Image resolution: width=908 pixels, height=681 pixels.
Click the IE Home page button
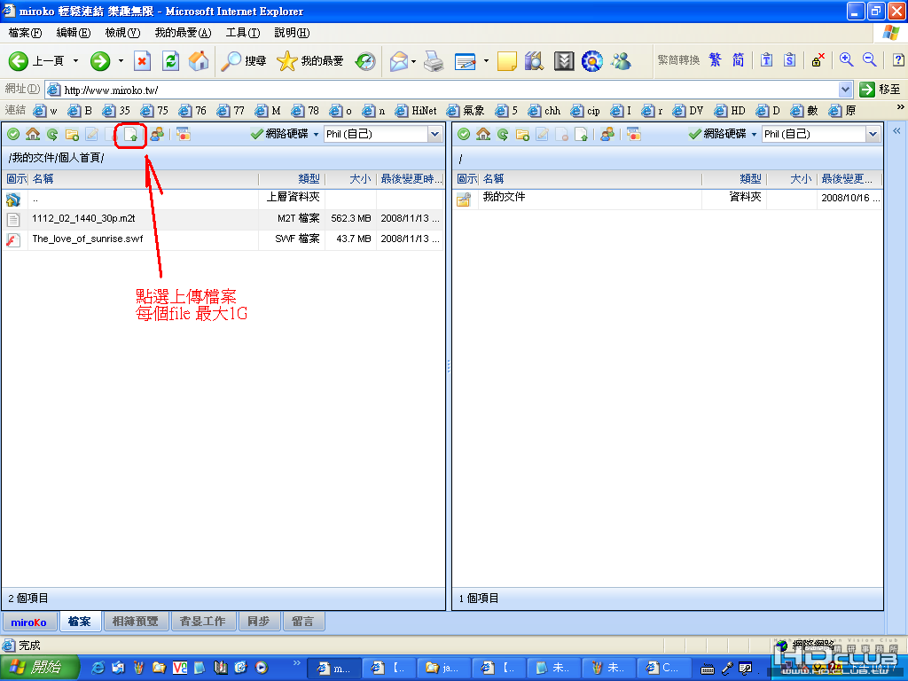pos(199,61)
